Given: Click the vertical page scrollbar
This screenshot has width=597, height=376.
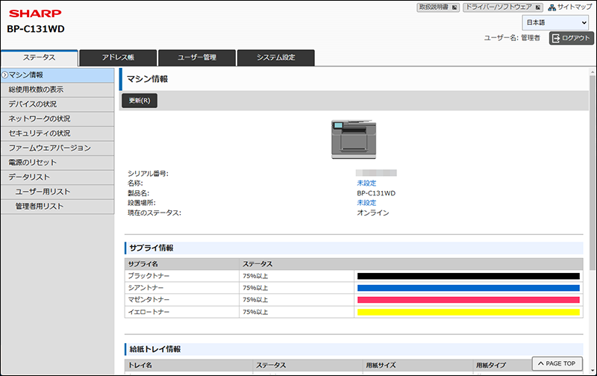Looking at the screenshot, I should coord(592,172).
